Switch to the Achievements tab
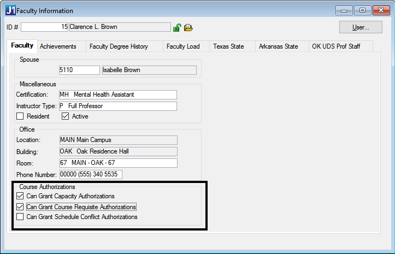The image size is (395, 254). coord(58,46)
